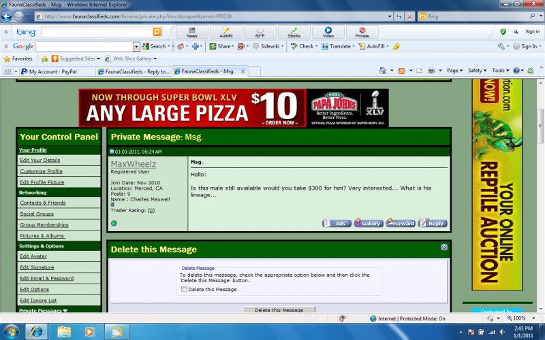Open the Web Slice Gallery dropdown
Viewport: 545px width, 340px height.
coord(155,58)
